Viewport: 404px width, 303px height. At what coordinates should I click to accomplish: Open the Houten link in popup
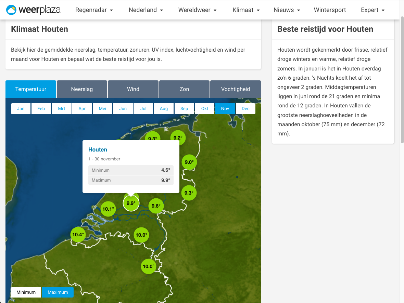pyautogui.click(x=98, y=149)
